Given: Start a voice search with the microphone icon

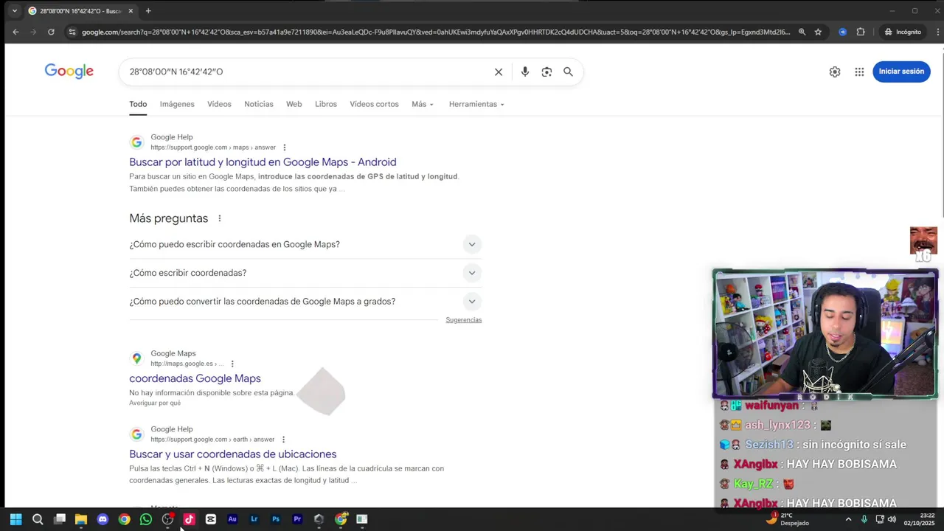Looking at the screenshot, I should [x=524, y=72].
